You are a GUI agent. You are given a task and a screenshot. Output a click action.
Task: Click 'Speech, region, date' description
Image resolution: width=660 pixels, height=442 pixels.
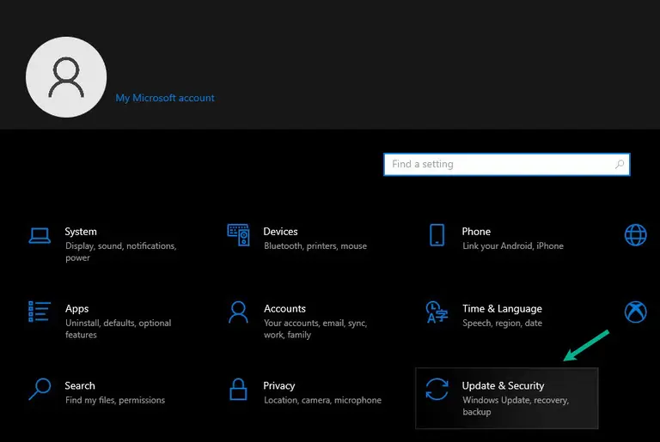(x=502, y=323)
